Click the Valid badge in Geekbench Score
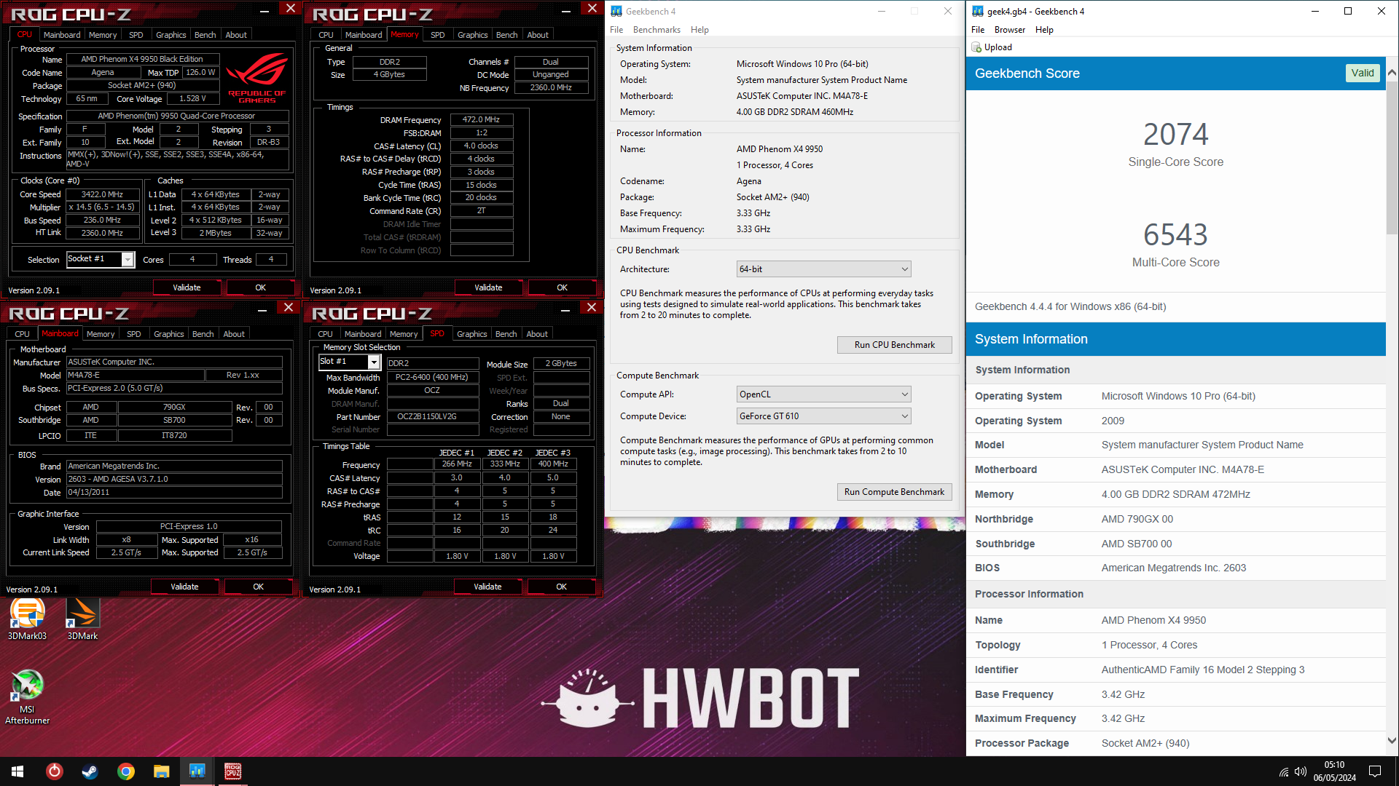Viewport: 1399px width, 786px height. tap(1362, 73)
